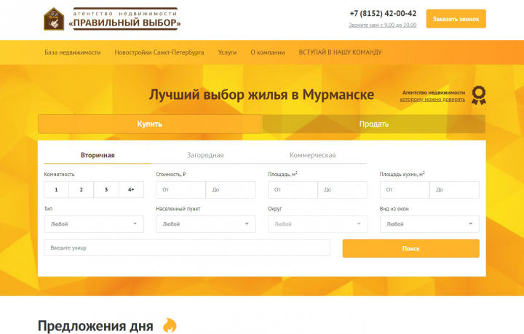Click the Введите улицу street input
The image size is (524, 334).
click(187, 248)
